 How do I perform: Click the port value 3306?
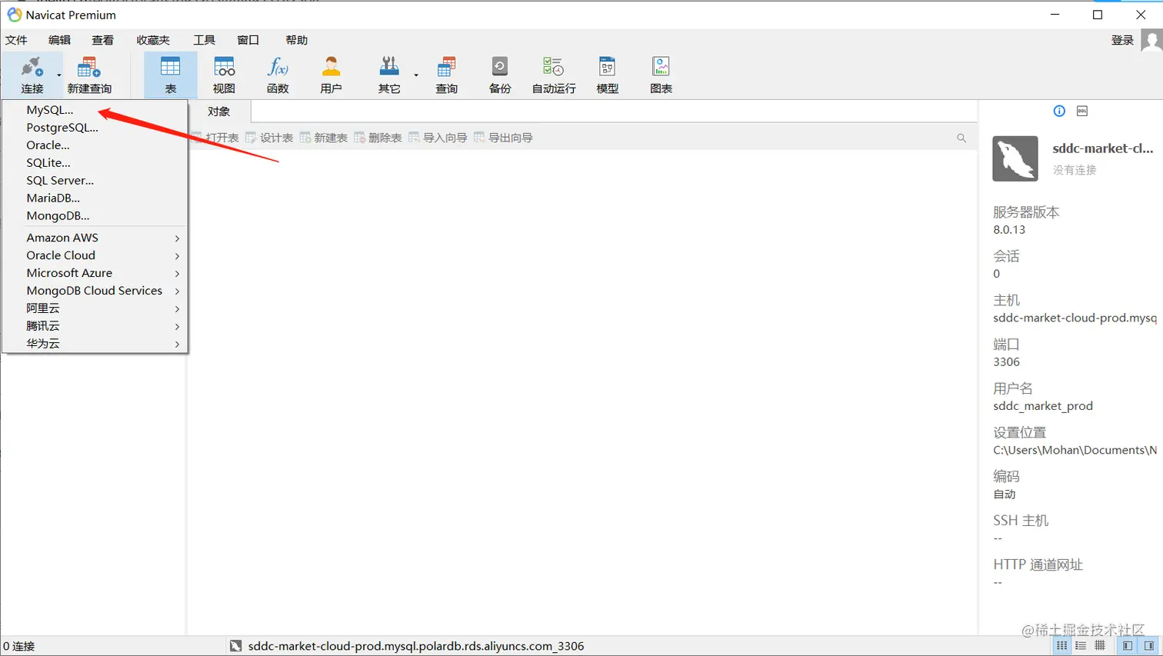pos(1006,361)
